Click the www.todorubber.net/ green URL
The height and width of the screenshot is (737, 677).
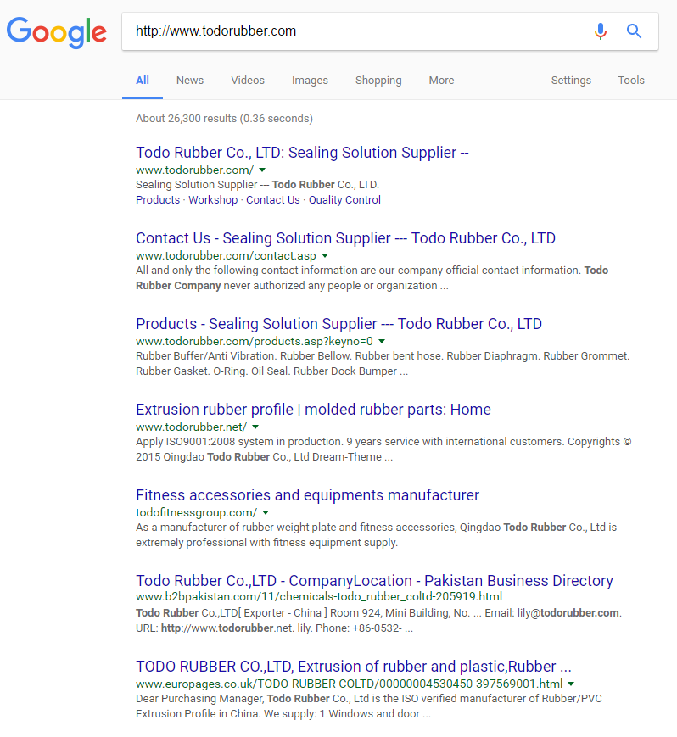pyautogui.click(x=192, y=427)
